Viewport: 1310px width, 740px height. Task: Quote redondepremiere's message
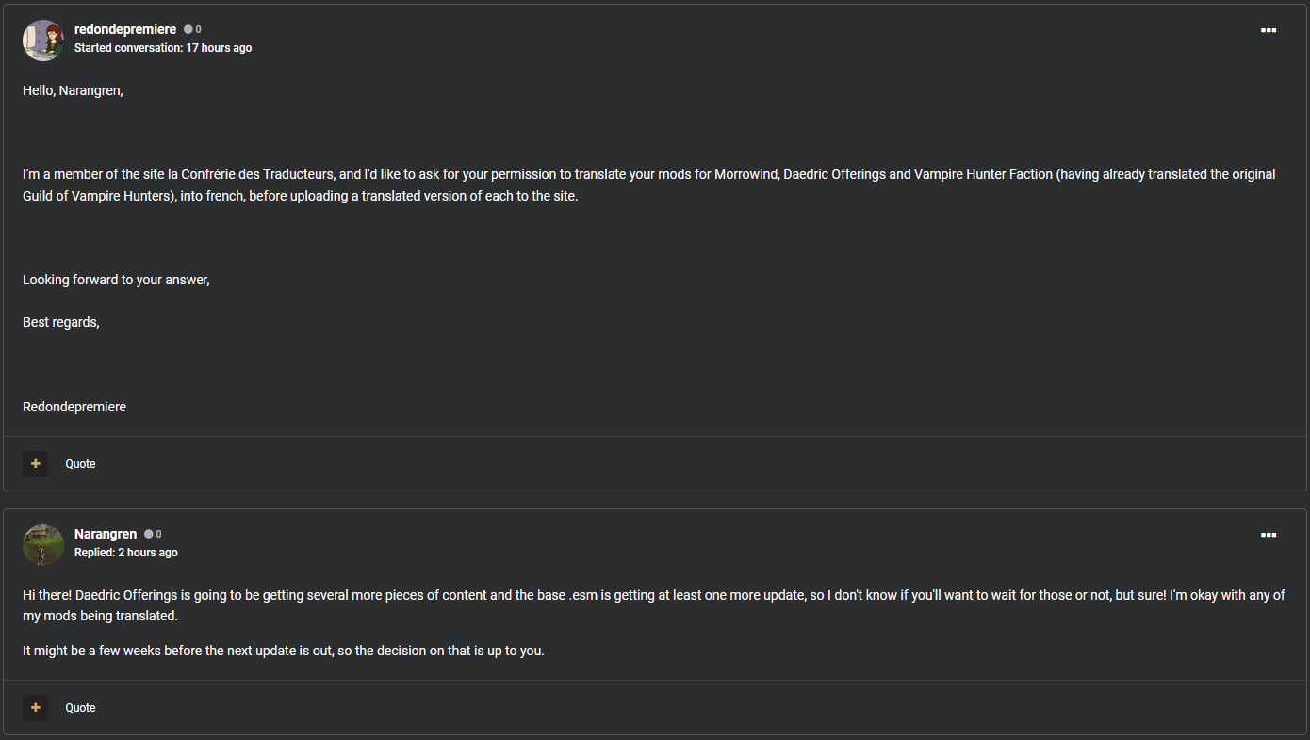click(x=80, y=464)
